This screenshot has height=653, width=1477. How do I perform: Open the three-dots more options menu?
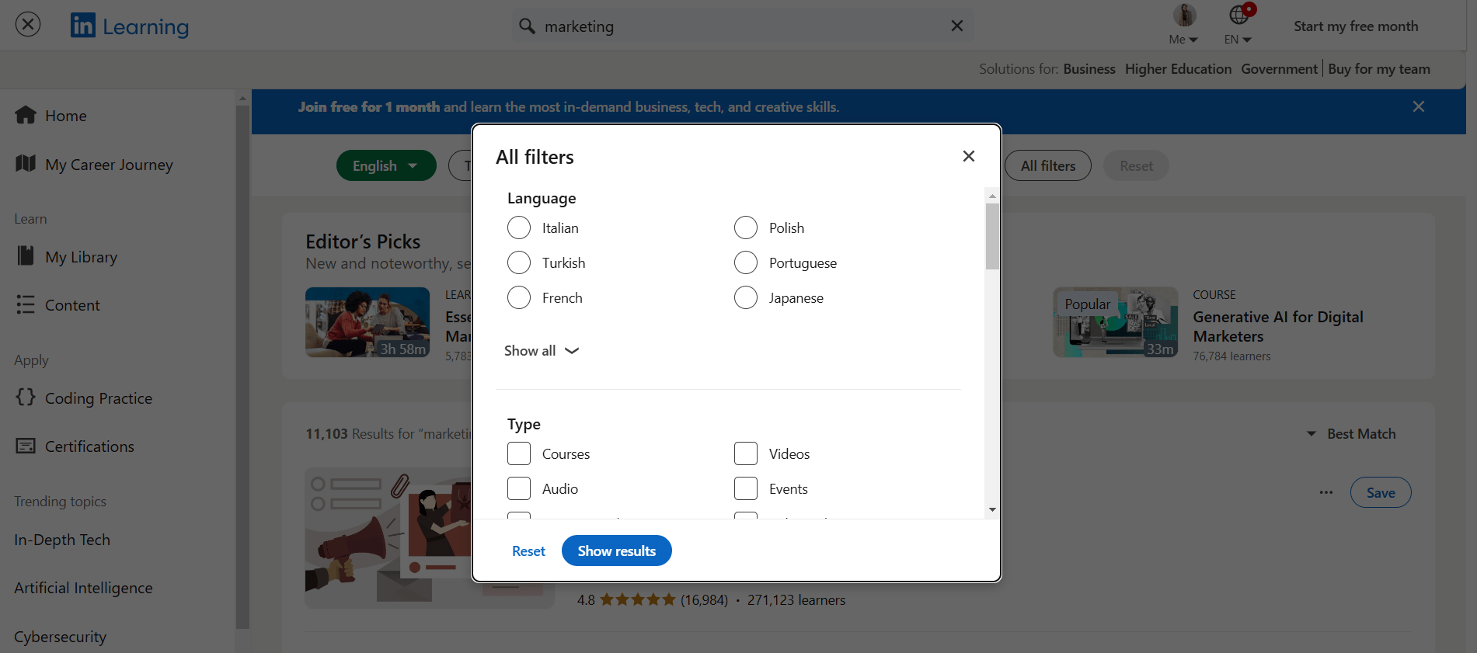[x=1326, y=492]
